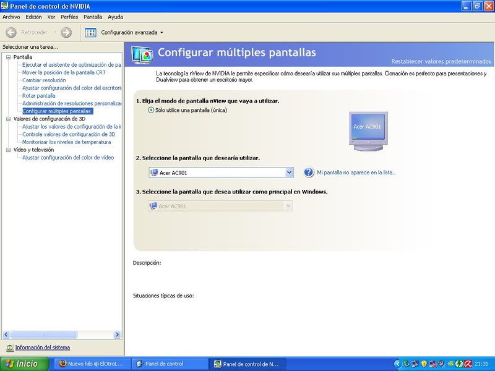This screenshot has width=495, height=371.
Task: Click 'Mi pantalla no aparece en la lista...' link
Action: click(356, 173)
